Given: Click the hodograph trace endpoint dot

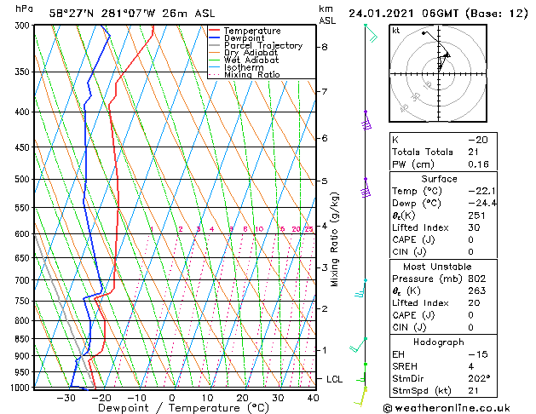Looking at the screenshot, I should 424,33.
